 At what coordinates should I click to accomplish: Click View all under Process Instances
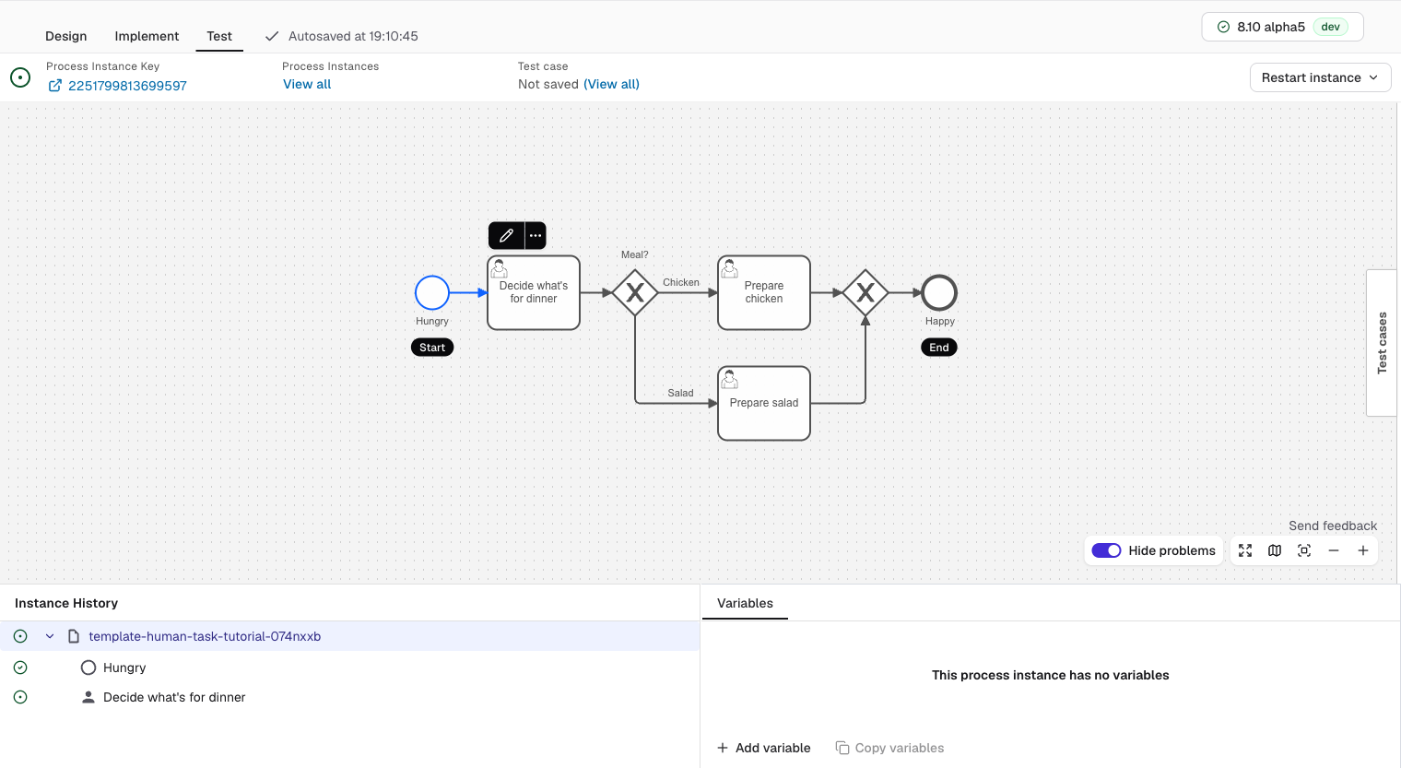click(307, 84)
